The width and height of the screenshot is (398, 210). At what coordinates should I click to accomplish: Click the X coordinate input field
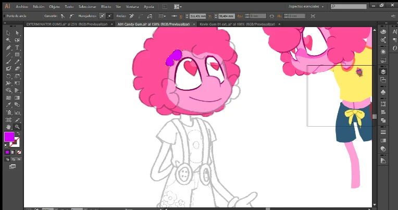(x=198, y=16)
